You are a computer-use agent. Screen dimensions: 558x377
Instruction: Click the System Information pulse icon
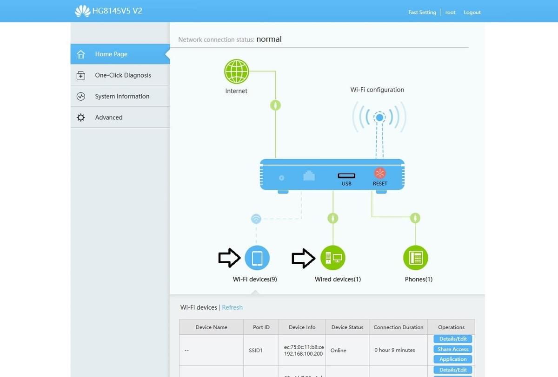pyautogui.click(x=81, y=97)
